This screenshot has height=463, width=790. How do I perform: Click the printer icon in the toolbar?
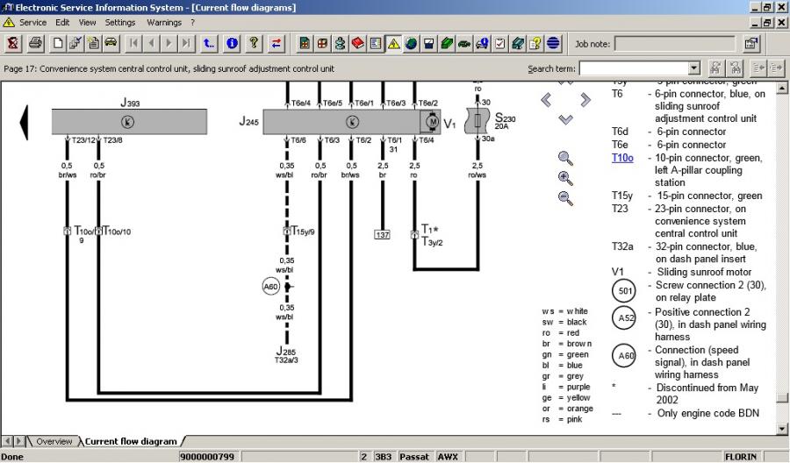pos(35,43)
